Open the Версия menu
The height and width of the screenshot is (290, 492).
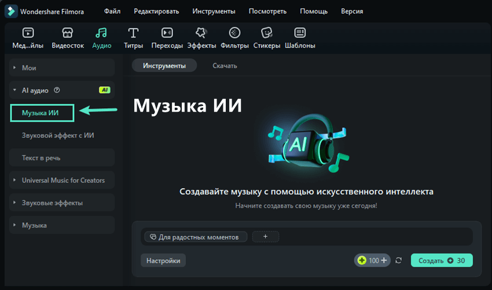point(352,12)
